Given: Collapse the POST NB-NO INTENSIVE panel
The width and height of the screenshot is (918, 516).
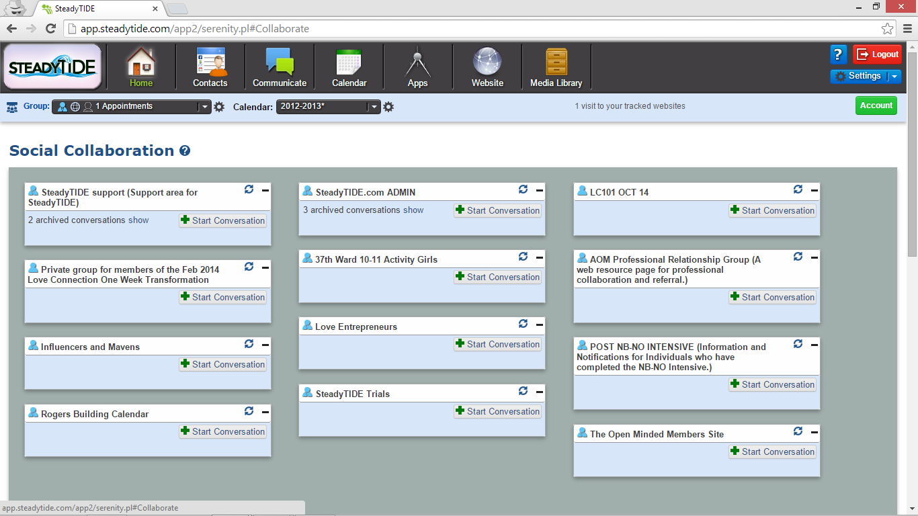Looking at the screenshot, I should [815, 345].
